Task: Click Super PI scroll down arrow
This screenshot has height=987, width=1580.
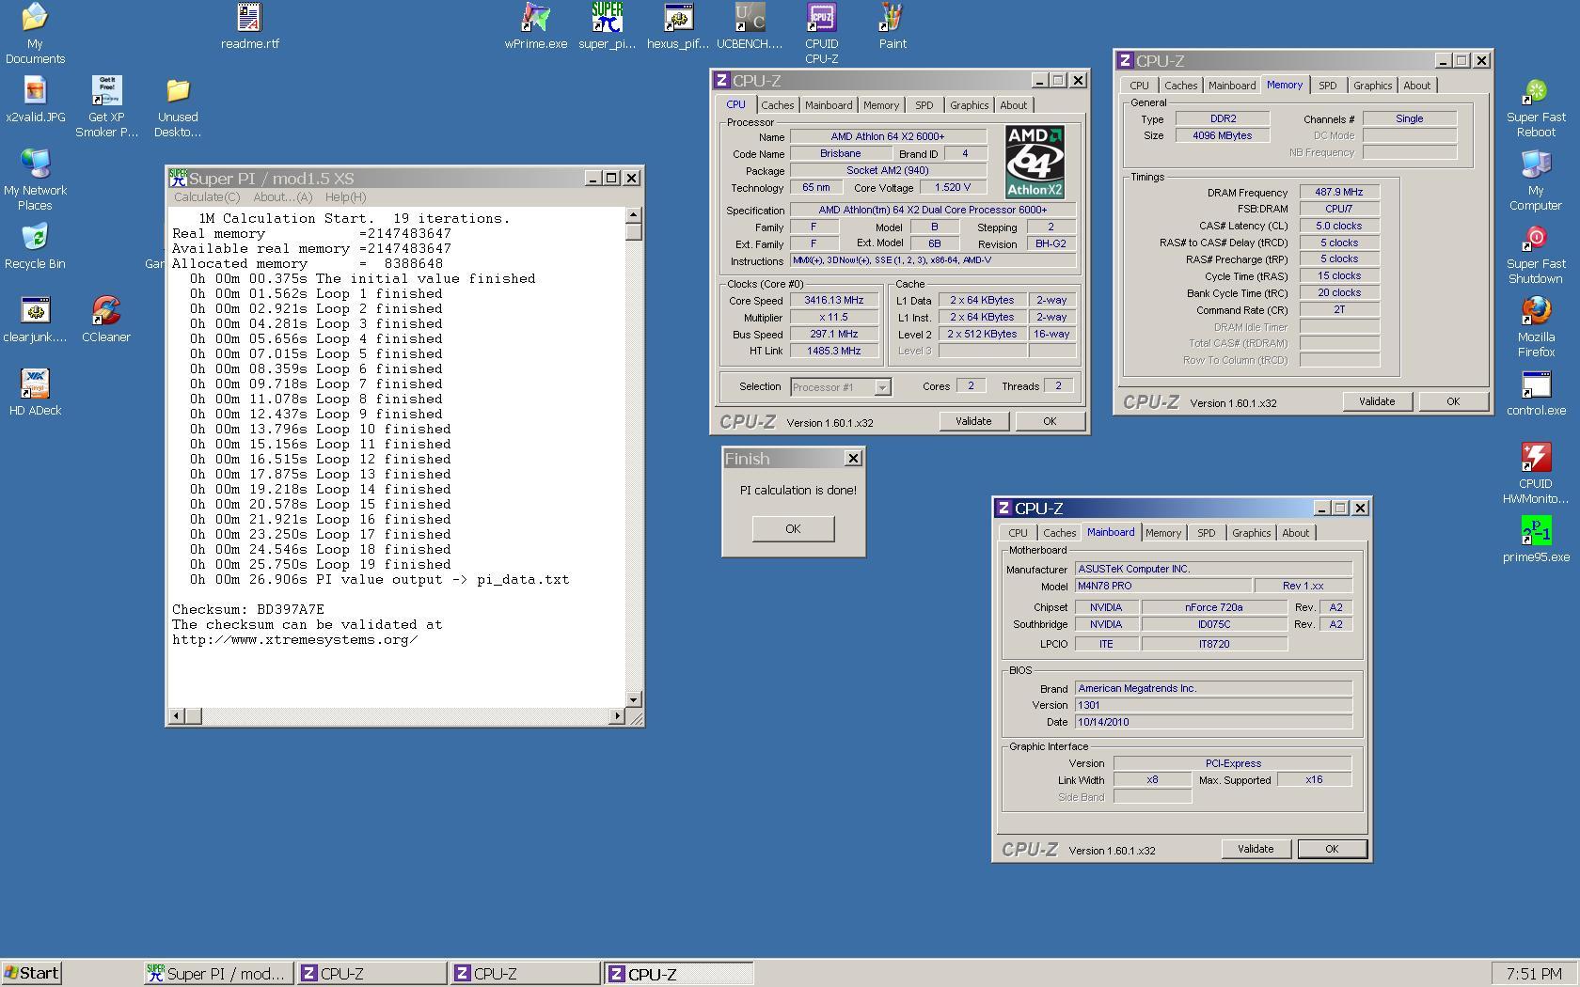Action: coord(634,699)
